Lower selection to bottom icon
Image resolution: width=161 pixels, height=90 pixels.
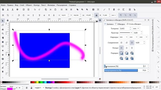(x=39, y=15)
